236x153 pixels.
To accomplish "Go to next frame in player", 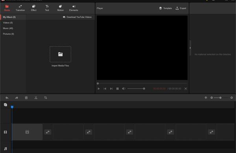I will (111, 89).
